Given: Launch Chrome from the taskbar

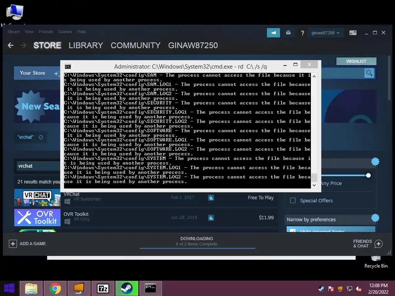Looking at the screenshot, I should [55, 288].
